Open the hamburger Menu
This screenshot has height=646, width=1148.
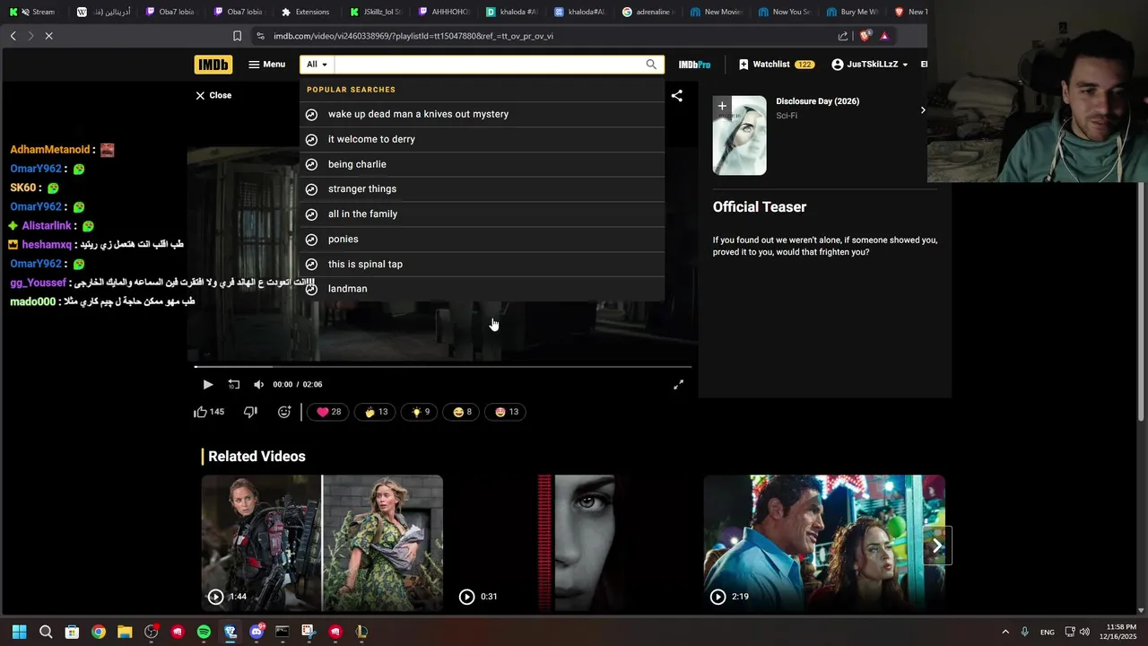point(266,65)
